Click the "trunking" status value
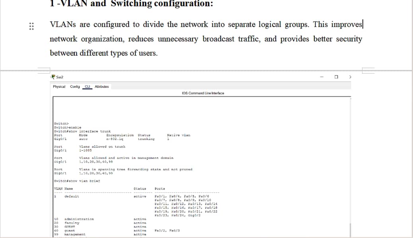This screenshot has width=413, height=238. point(146,139)
